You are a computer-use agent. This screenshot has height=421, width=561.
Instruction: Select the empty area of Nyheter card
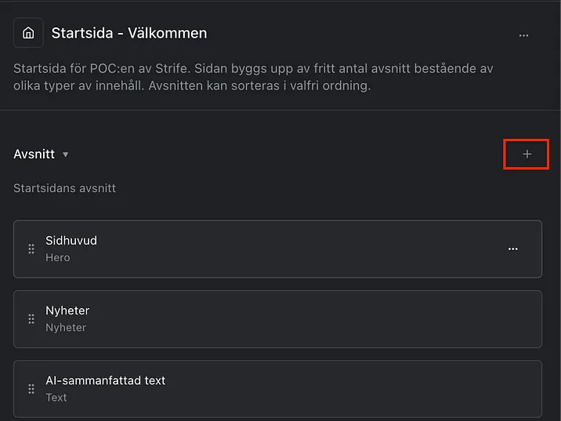tap(313, 319)
